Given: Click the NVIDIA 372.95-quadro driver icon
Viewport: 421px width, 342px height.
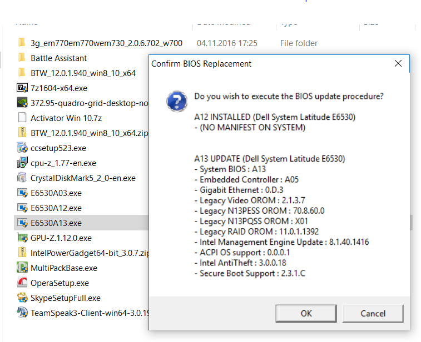Looking at the screenshot, I should click(22, 103).
